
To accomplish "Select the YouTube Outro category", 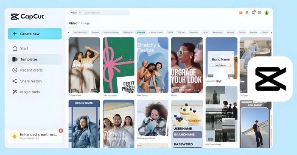I will coord(81,33).
